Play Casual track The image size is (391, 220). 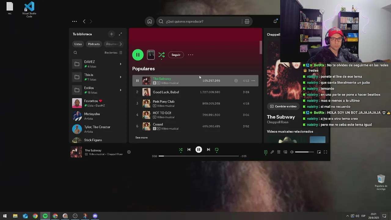point(195,126)
